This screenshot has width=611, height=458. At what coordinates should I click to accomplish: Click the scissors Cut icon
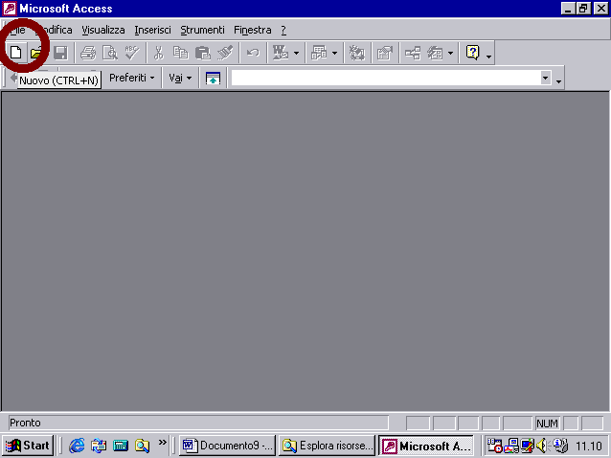pos(158,53)
